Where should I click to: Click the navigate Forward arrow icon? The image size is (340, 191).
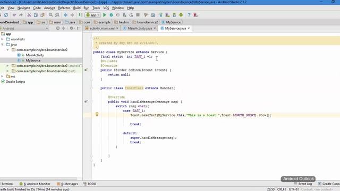pos(72,15)
